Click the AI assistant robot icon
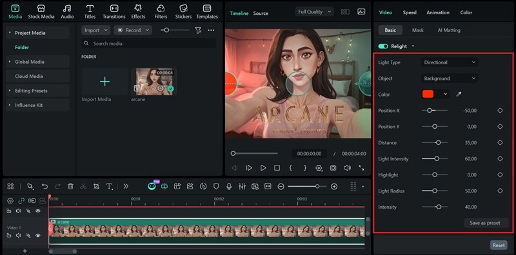This screenshot has height=255, width=516. (x=152, y=186)
